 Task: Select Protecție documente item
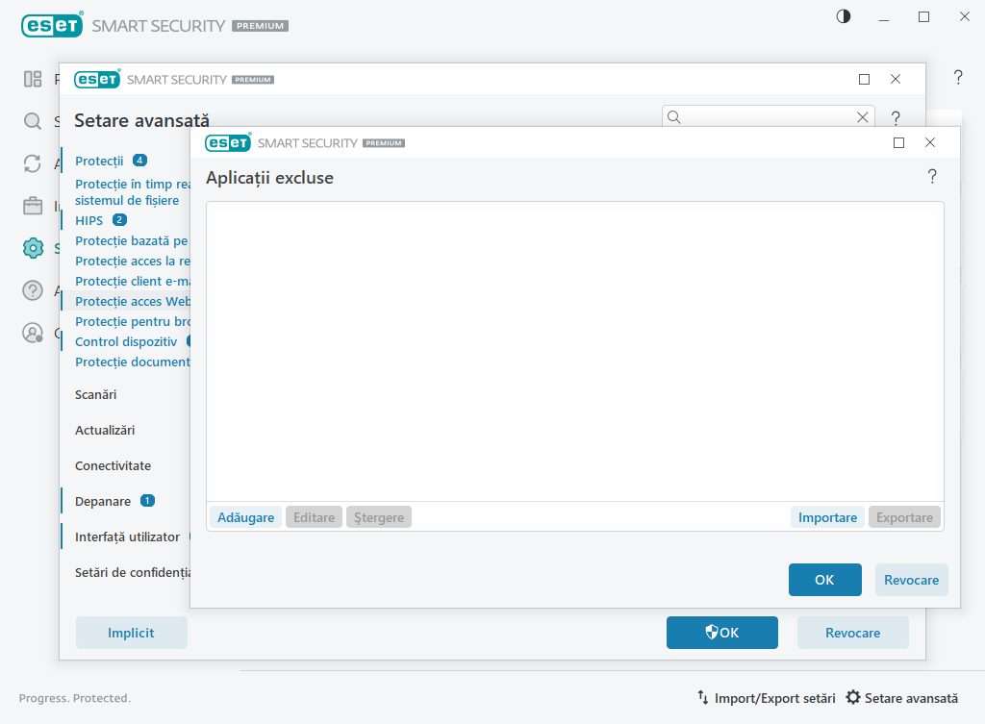(133, 362)
